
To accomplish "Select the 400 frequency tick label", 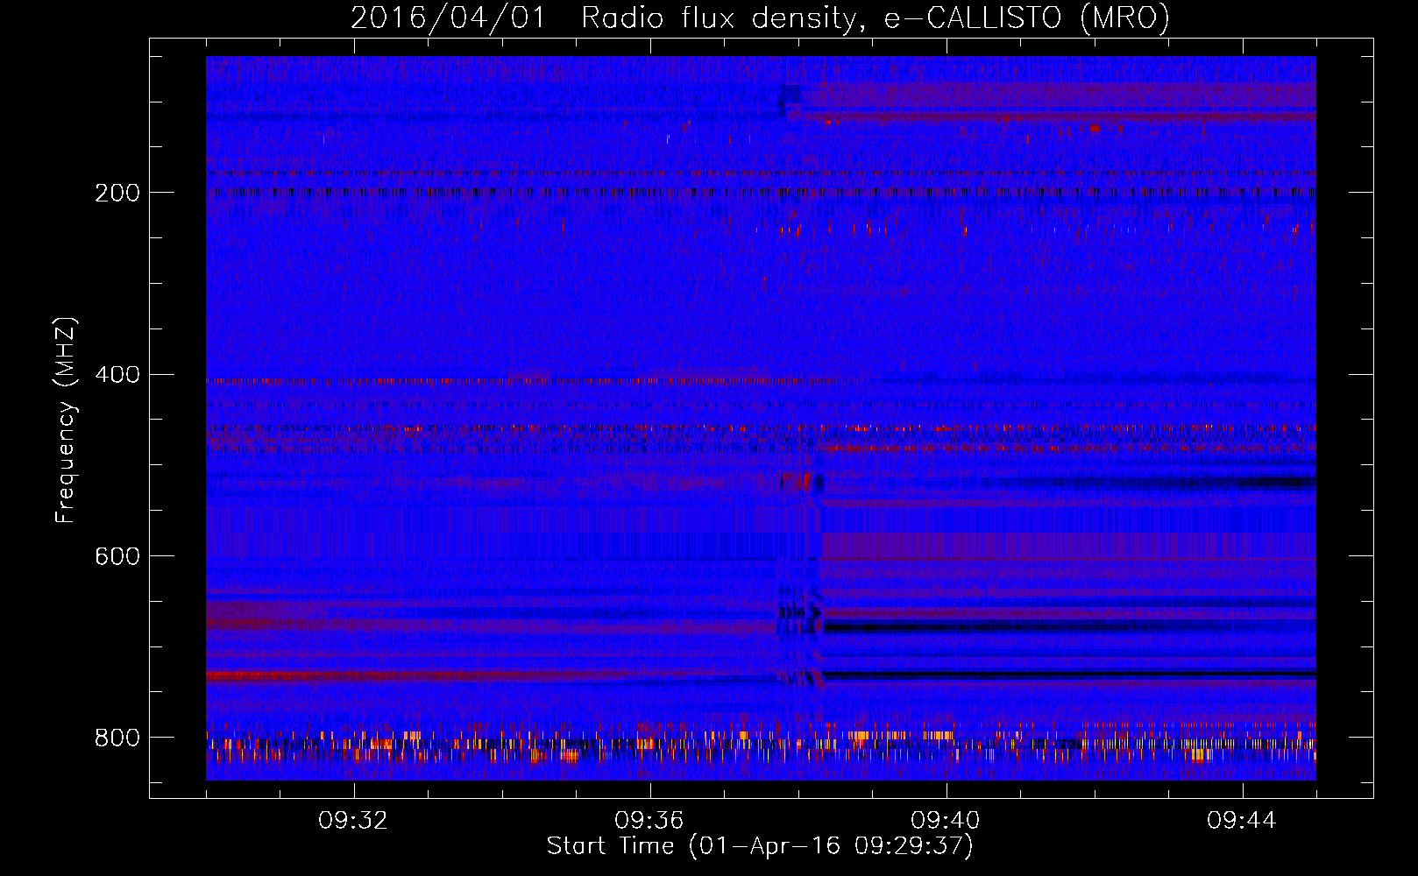I will click(117, 375).
